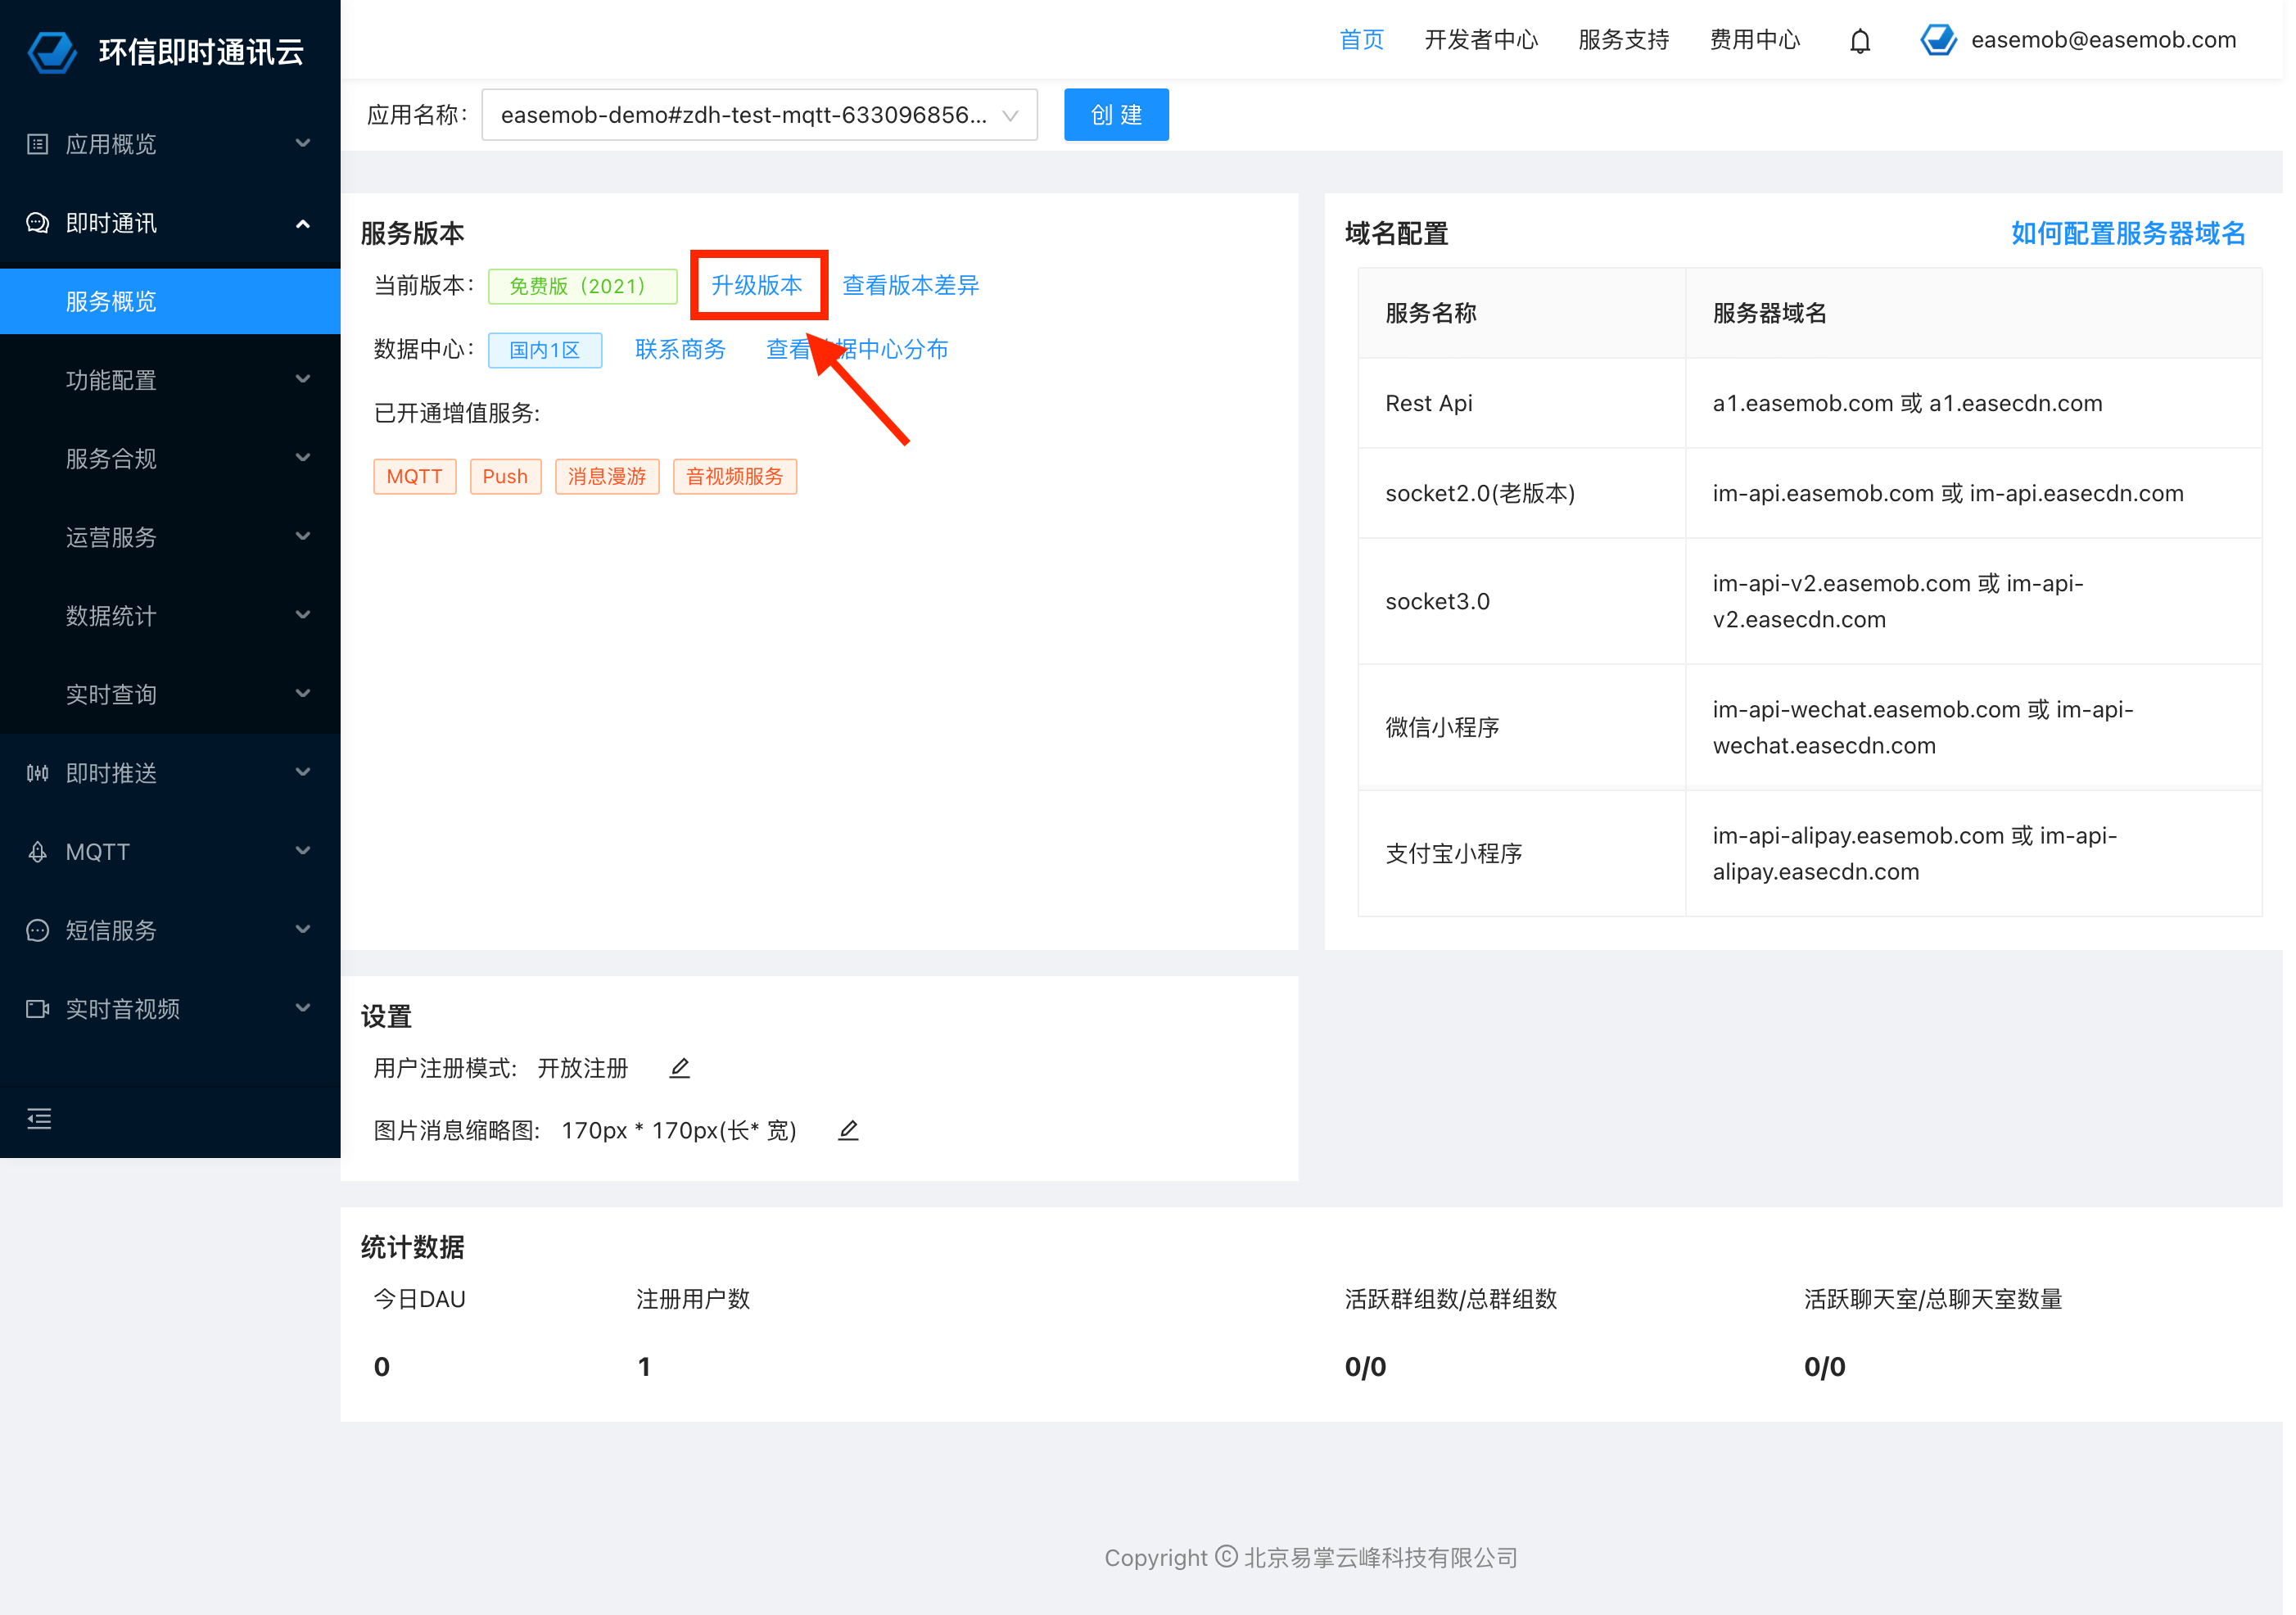Collapse the 即时通讯 menu chevron

click(x=303, y=223)
